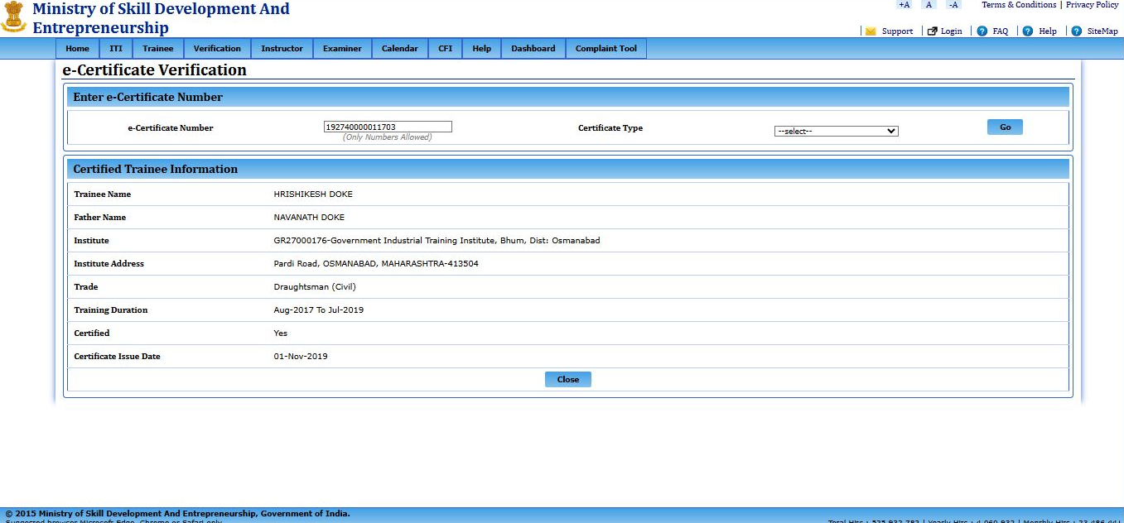Click the national emblem logo

(13, 17)
